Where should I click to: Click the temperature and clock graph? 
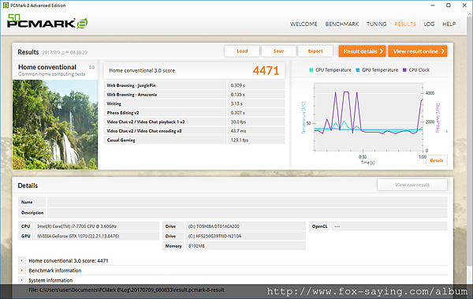click(x=368, y=118)
